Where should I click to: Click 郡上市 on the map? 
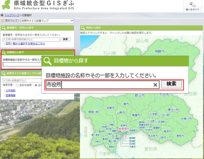pos(140,95)
